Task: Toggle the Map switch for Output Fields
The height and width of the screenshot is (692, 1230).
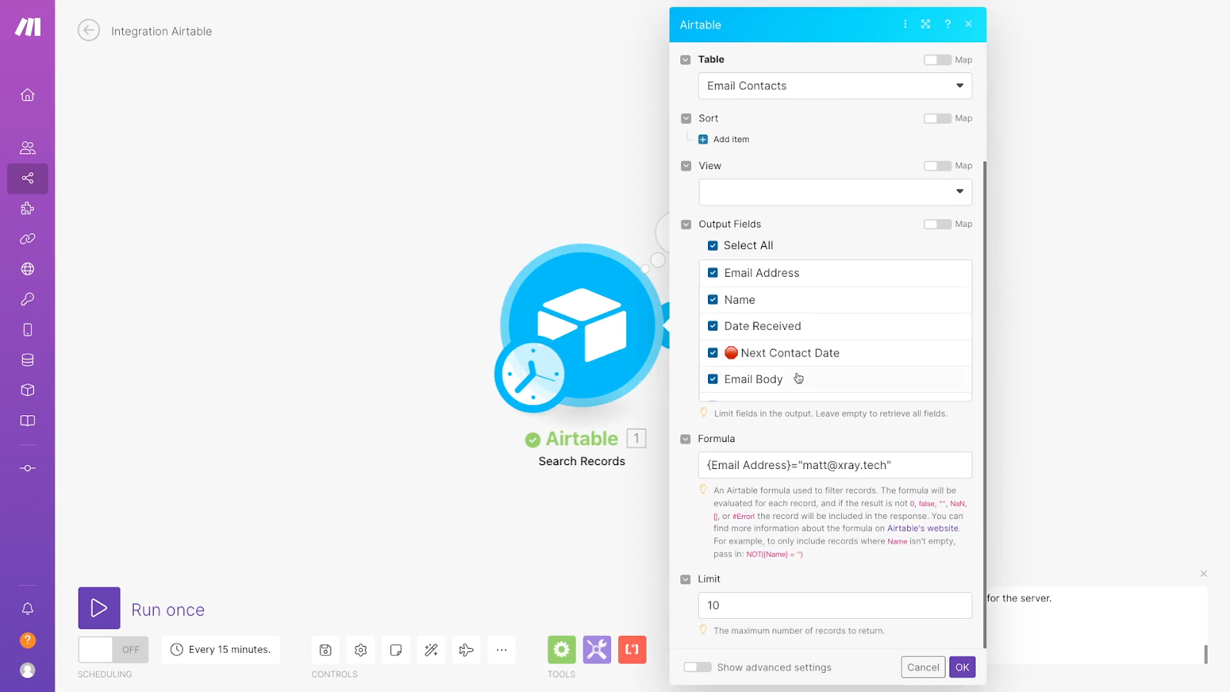Action: [937, 225]
